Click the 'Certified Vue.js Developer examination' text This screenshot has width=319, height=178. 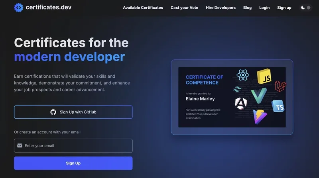(202, 116)
